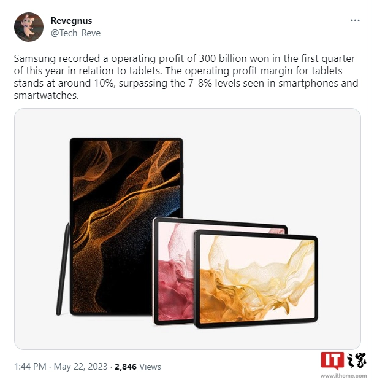Click the Views label
Image resolution: width=377 pixels, height=382 pixels.
point(150,367)
